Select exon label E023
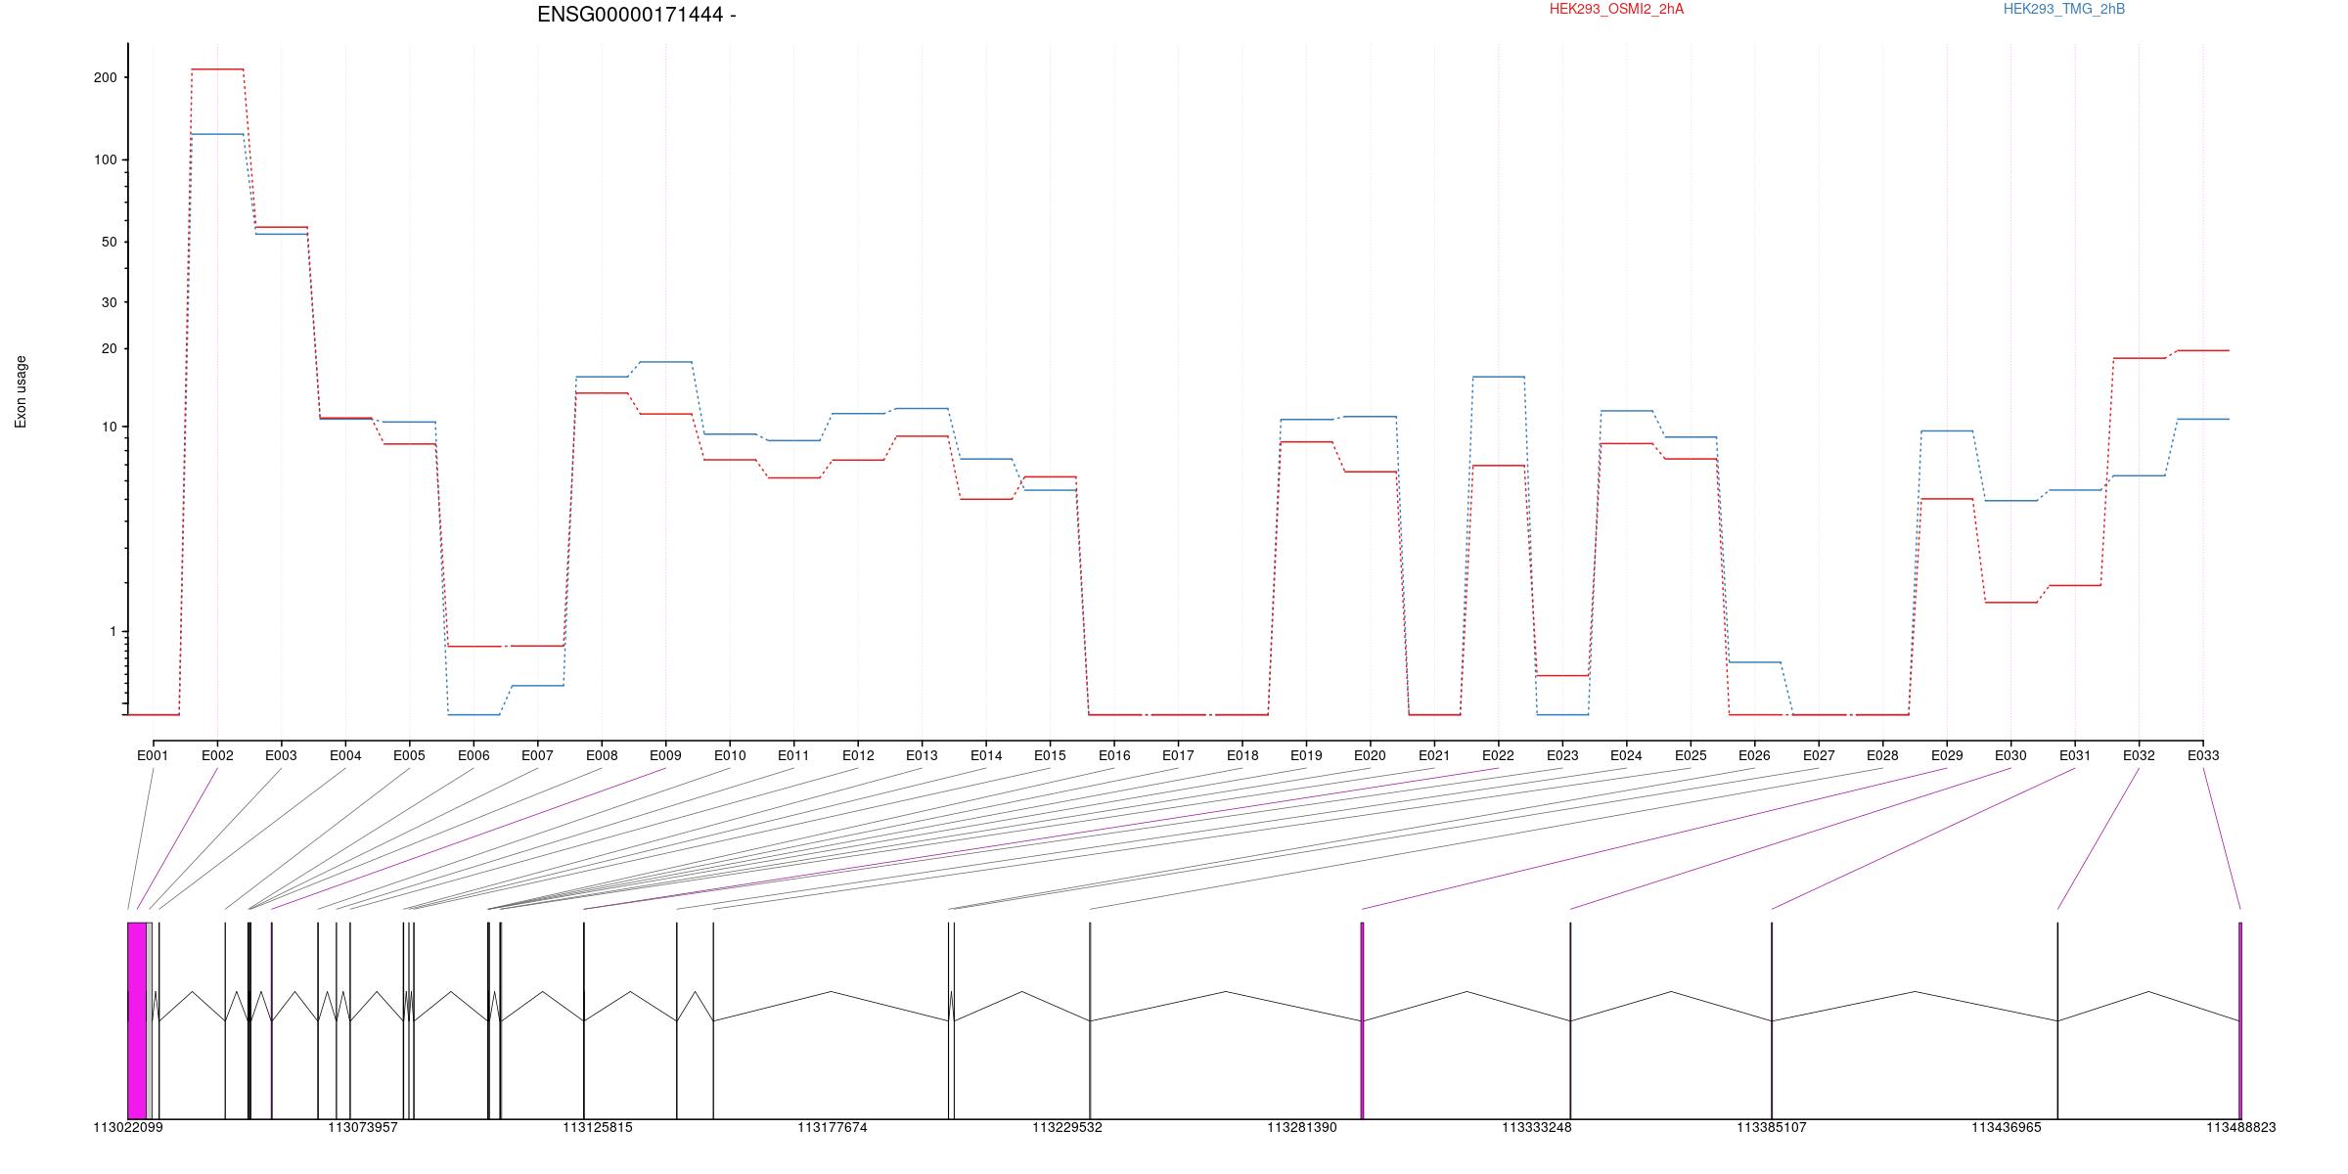This screenshot has width=2348, height=1174. click(1562, 755)
